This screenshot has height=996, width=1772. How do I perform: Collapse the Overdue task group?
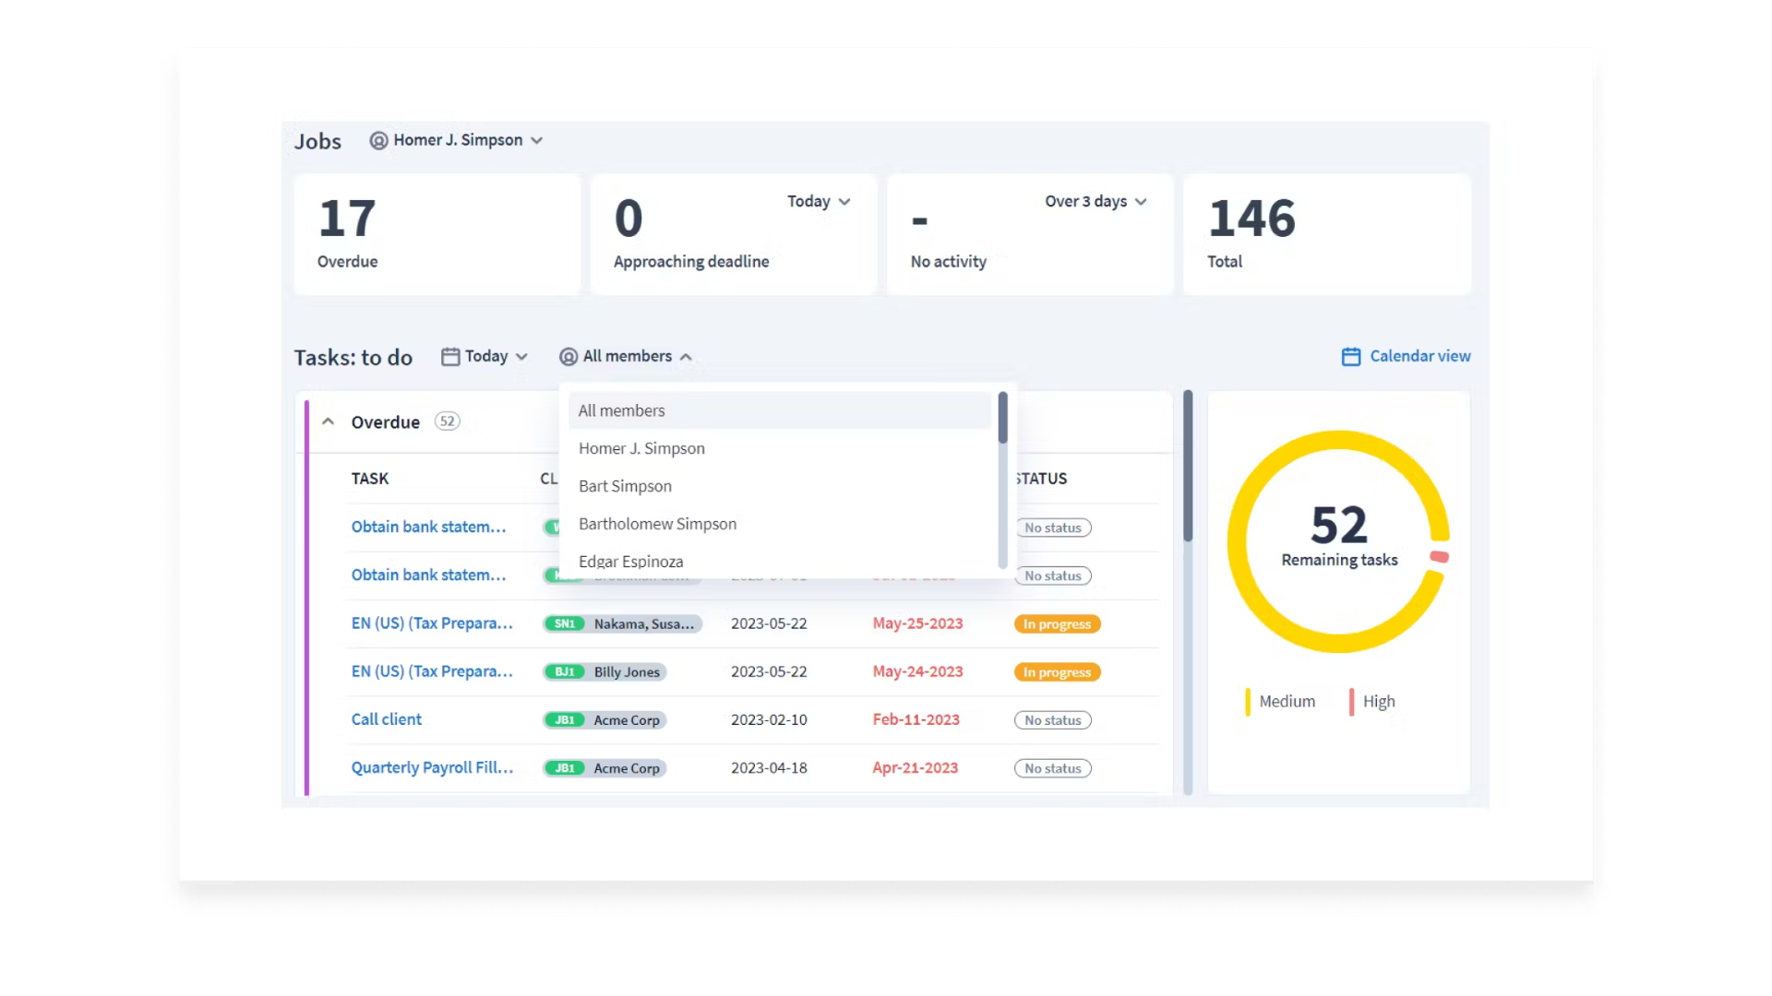pyautogui.click(x=328, y=421)
